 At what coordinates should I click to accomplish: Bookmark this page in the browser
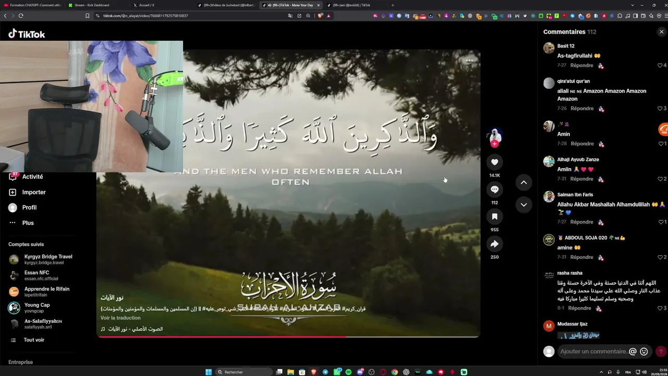point(87,16)
